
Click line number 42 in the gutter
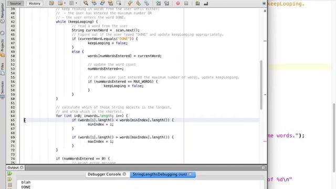coord(13,22)
